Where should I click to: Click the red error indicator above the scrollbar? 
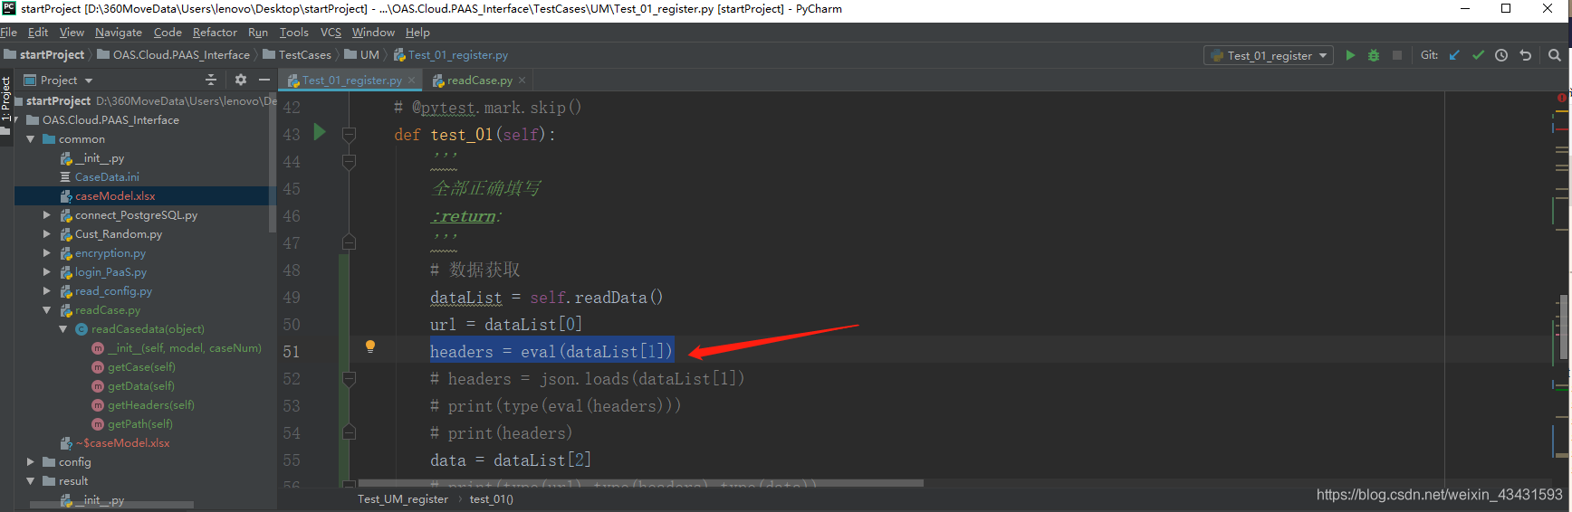point(1561,98)
